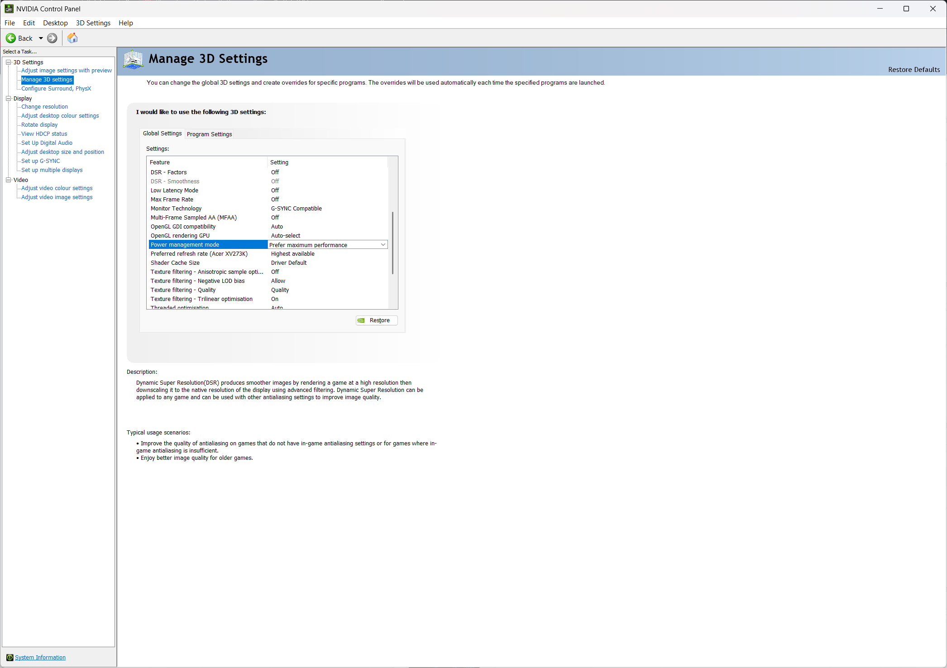
Task: Select Multi-Frame Sampled AA (MFAA) row
Action: [268, 218]
